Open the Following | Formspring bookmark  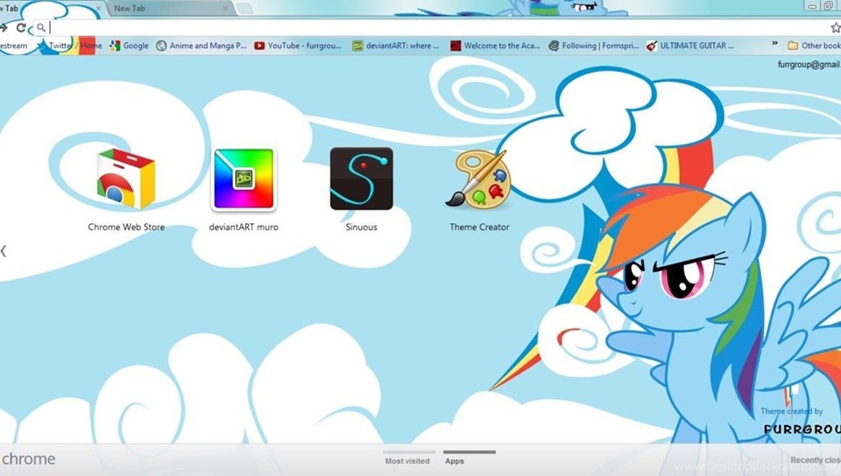point(594,45)
